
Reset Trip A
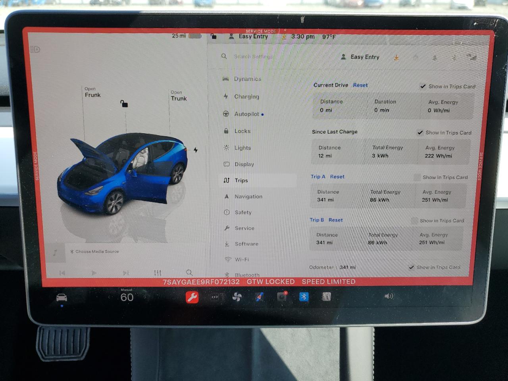337,177
